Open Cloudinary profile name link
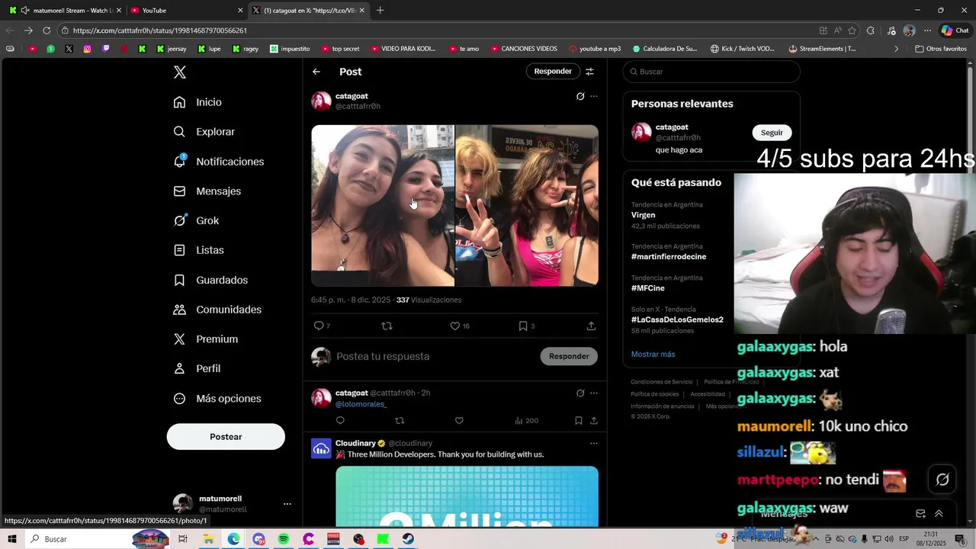 click(355, 443)
